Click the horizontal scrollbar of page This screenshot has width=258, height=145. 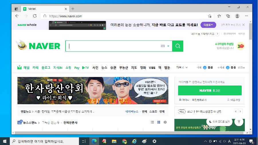(x=129, y=133)
